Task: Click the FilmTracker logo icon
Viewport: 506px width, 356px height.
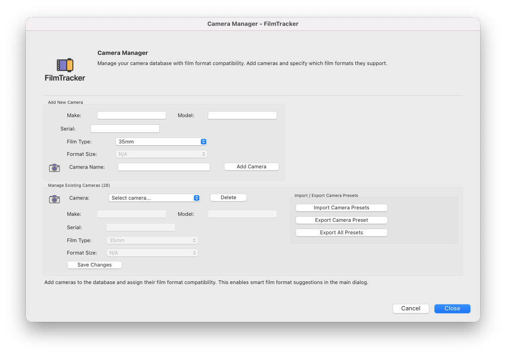Action: click(x=65, y=65)
